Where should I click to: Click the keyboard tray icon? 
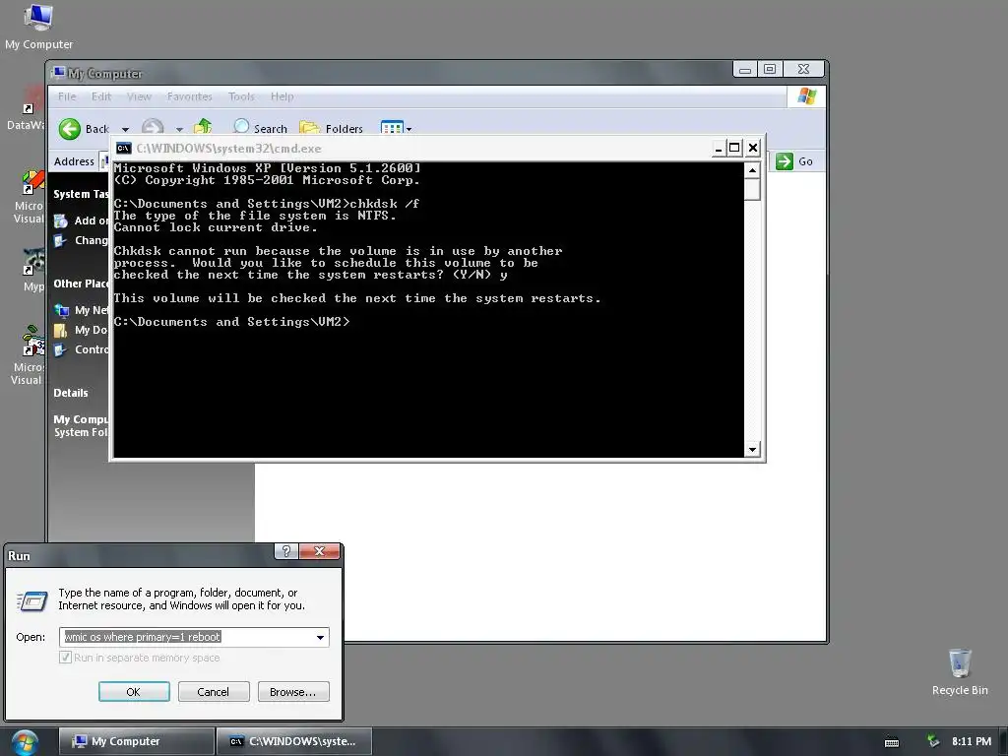(x=892, y=742)
